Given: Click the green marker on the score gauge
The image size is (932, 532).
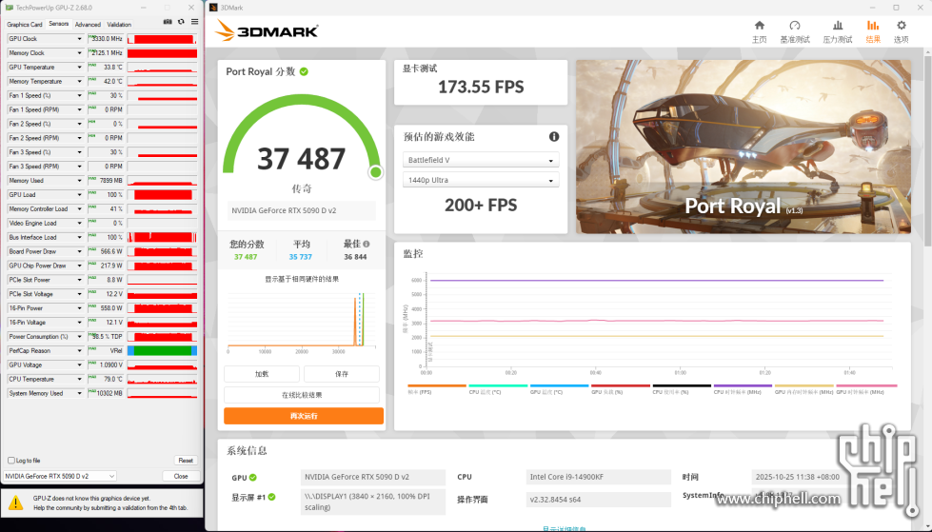Looking at the screenshot, I should tap(375, 172).
